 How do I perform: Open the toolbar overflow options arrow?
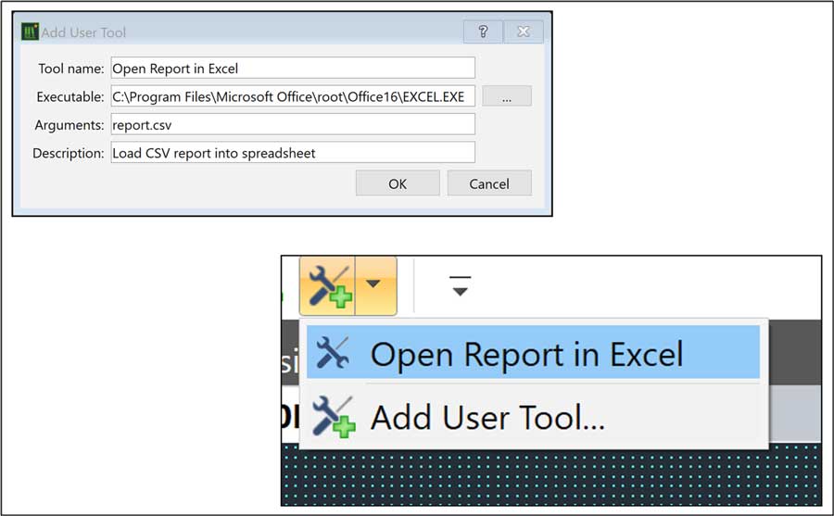coord(460,286)
